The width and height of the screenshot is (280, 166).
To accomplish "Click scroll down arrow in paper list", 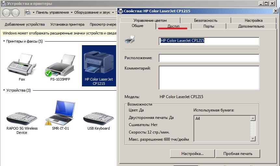I will pyautogui.click(x=253, y=138).
